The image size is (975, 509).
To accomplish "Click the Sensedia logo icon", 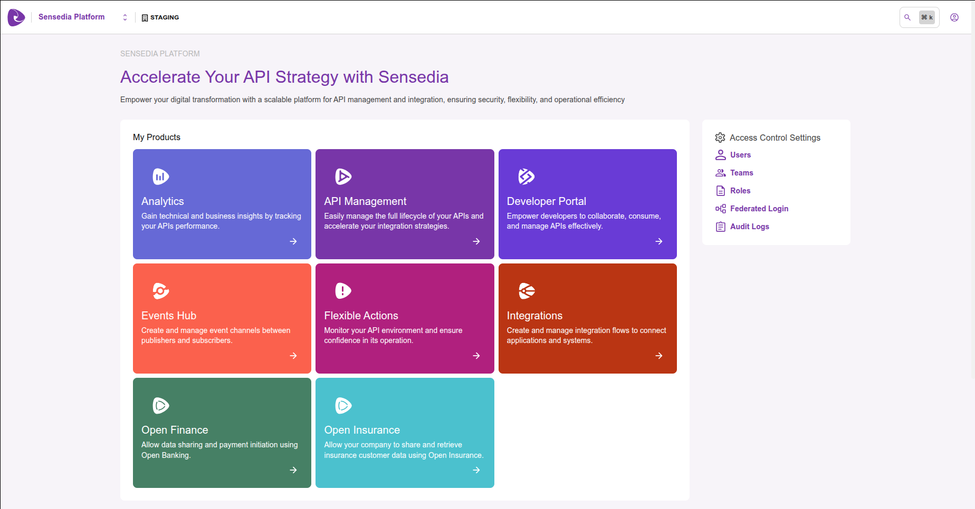I will click(16, 17).
